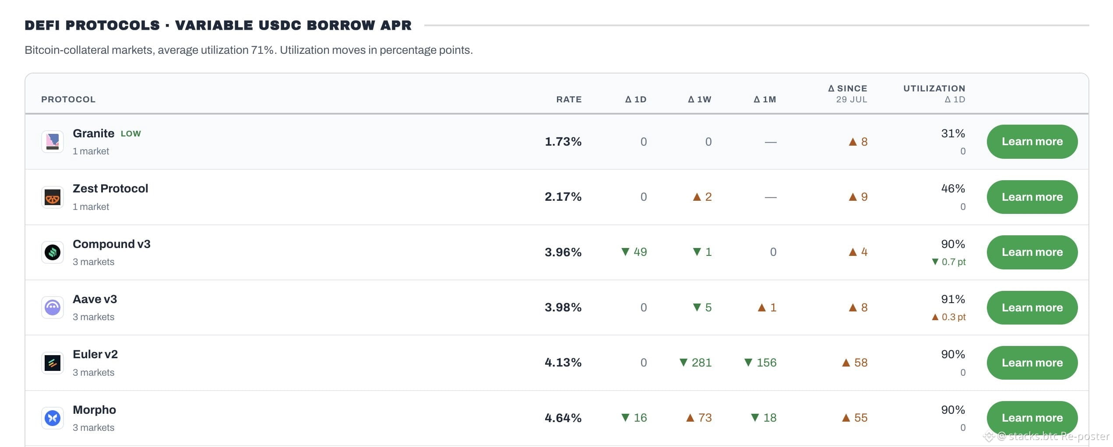This screenshot has height=447, width=1113.
Task: Click the PROTOCOL column header
Action: [x=68, y=99]
